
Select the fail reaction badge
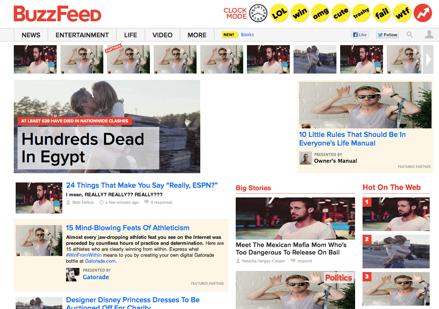coord(382,13)
